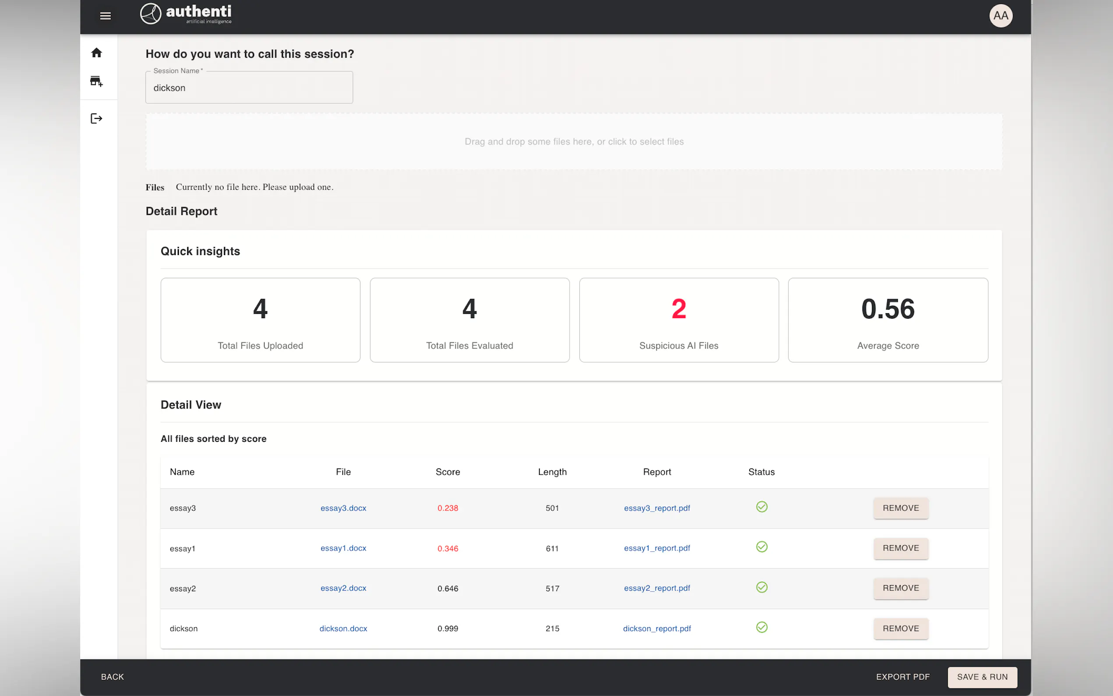Click the Average Score card
Screen dimensions: 1113x696
[887, 320]
